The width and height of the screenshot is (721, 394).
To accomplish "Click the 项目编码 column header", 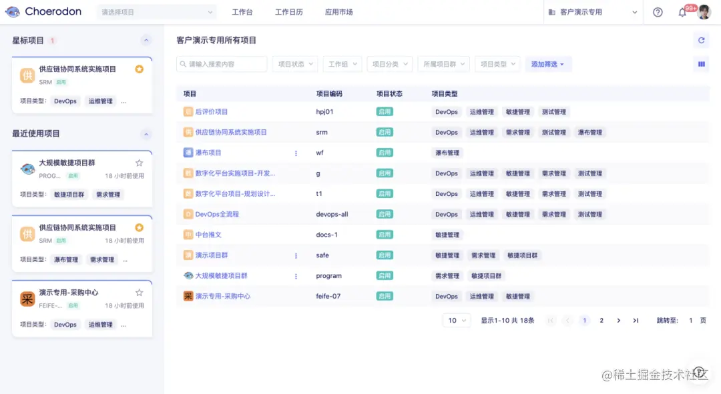I will point(329,94).
